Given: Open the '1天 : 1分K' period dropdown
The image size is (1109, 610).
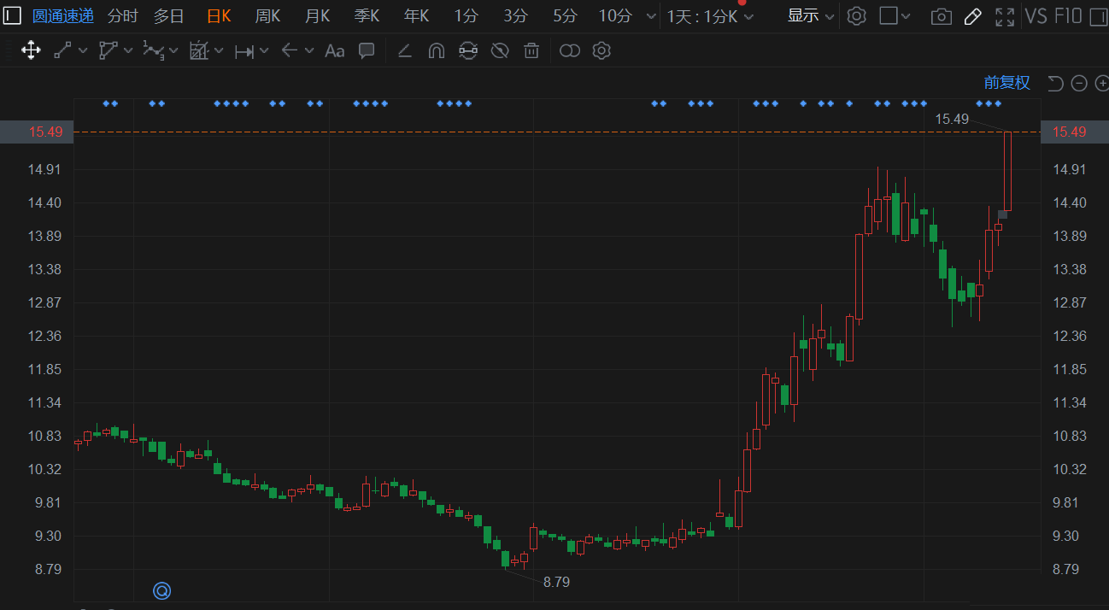Looking at the screenshot, I should click(709, 16).
